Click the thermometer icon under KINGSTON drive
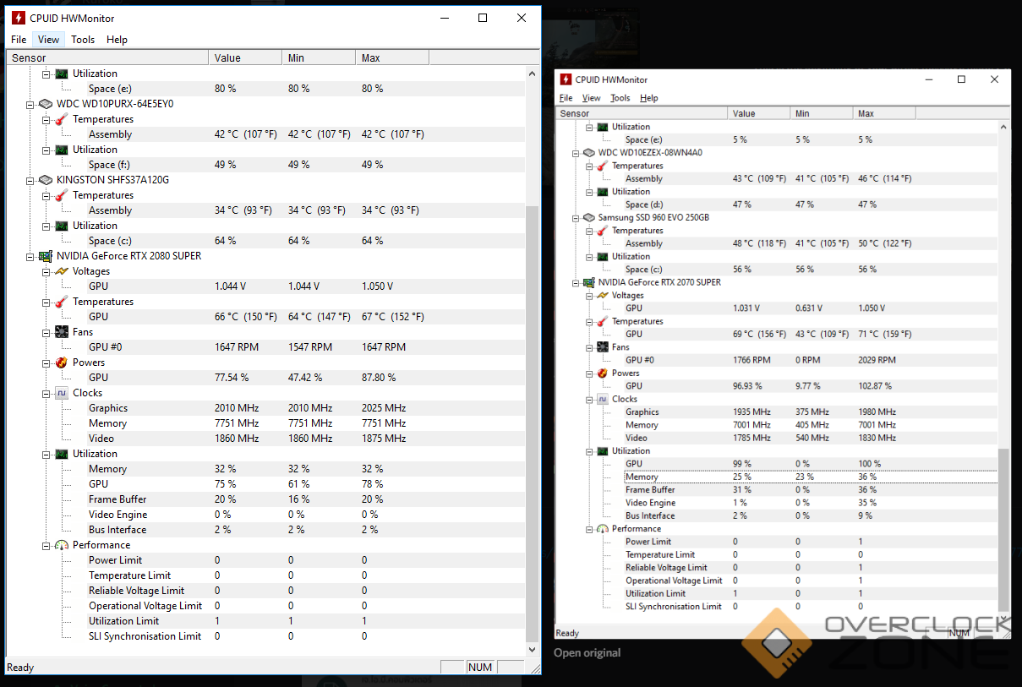This screenshot has width=1022, height=687. tap(62, 195)
